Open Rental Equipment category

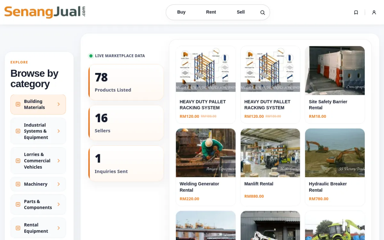[38, 228]
